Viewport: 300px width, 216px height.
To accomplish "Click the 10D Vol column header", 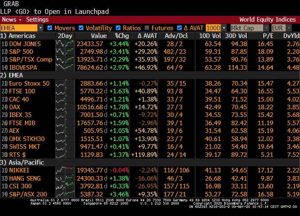I will pyautogui.click(x=210, y=36).
